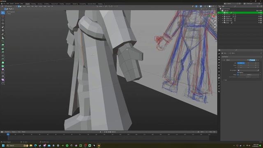
Task: Adjust the Merge distance value field
Action: [249, 75]
